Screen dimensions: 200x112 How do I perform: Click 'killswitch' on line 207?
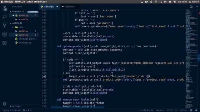(x=113, y=70)
